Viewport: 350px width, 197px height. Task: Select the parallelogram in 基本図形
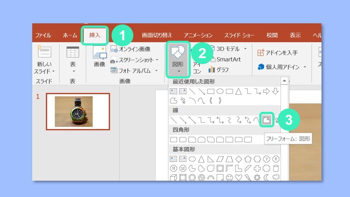[x=220, y=159]
